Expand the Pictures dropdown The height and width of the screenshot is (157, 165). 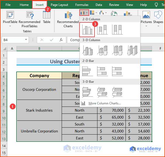click(x=146, y=26)
